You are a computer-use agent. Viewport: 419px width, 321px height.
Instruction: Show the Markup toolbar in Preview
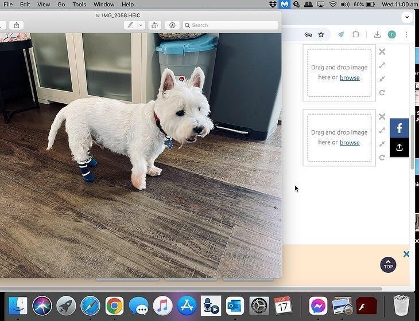(172, 25)
